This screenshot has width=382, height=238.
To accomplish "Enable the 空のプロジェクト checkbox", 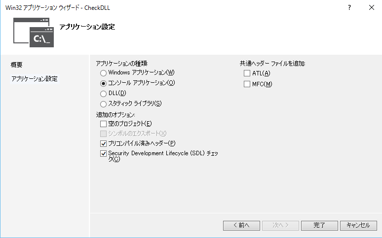I will point(103,124).
